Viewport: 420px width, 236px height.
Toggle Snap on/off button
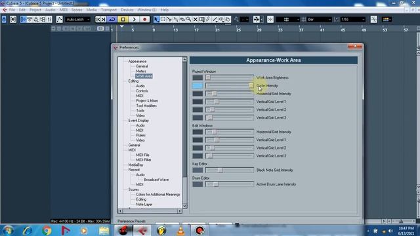click(x=270, y=19)
